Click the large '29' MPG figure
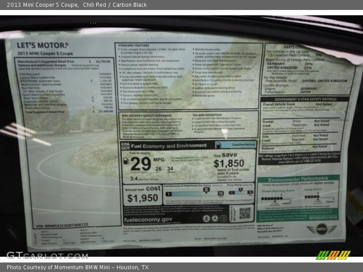The width and height of the screenshot is (363, 272). coord(141,164)
